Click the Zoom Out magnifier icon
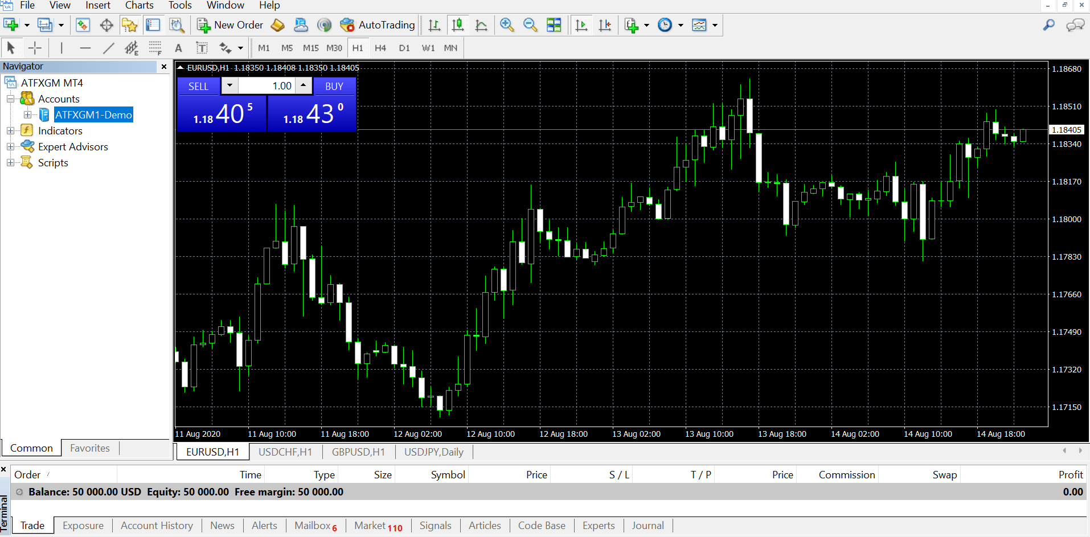 point(530,25)
